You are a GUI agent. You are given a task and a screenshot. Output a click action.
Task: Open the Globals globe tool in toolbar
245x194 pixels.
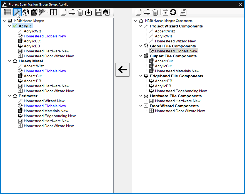[26, 12]
